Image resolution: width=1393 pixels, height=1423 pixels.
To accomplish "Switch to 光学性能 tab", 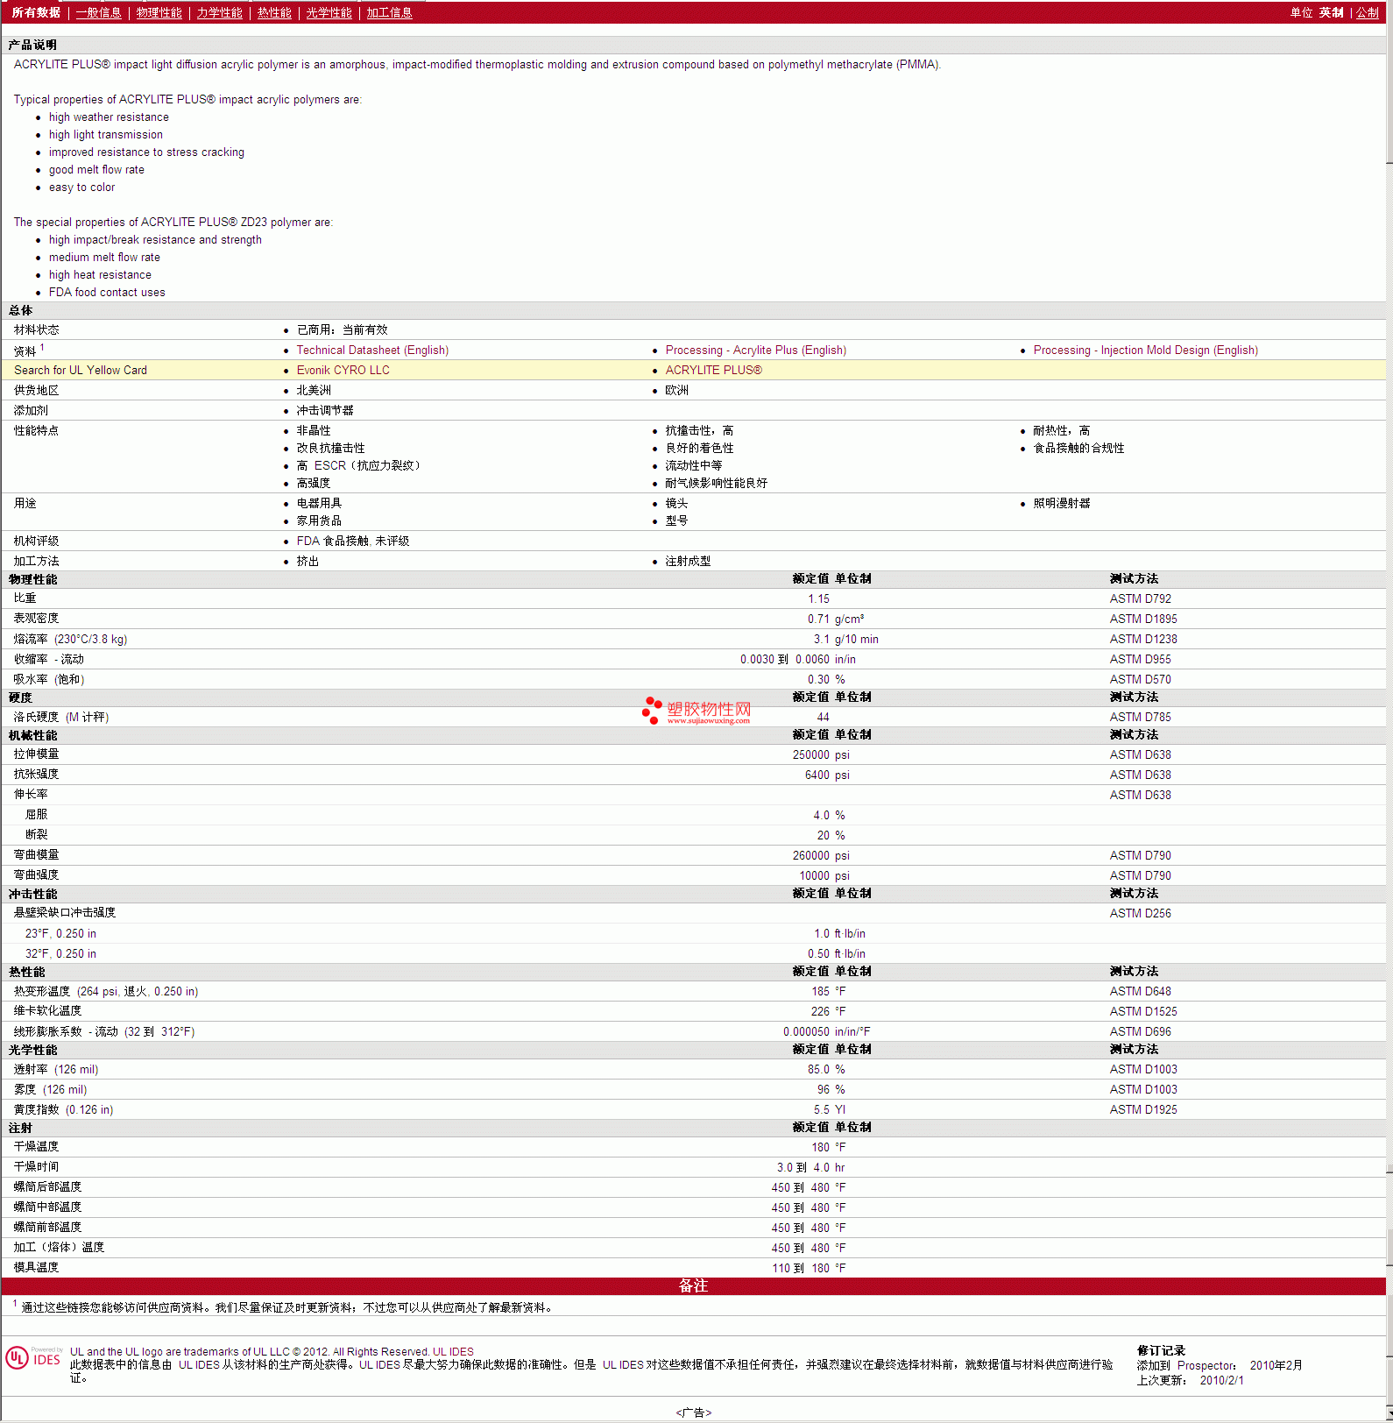I will pyautogui.click(x=329, y=12).
